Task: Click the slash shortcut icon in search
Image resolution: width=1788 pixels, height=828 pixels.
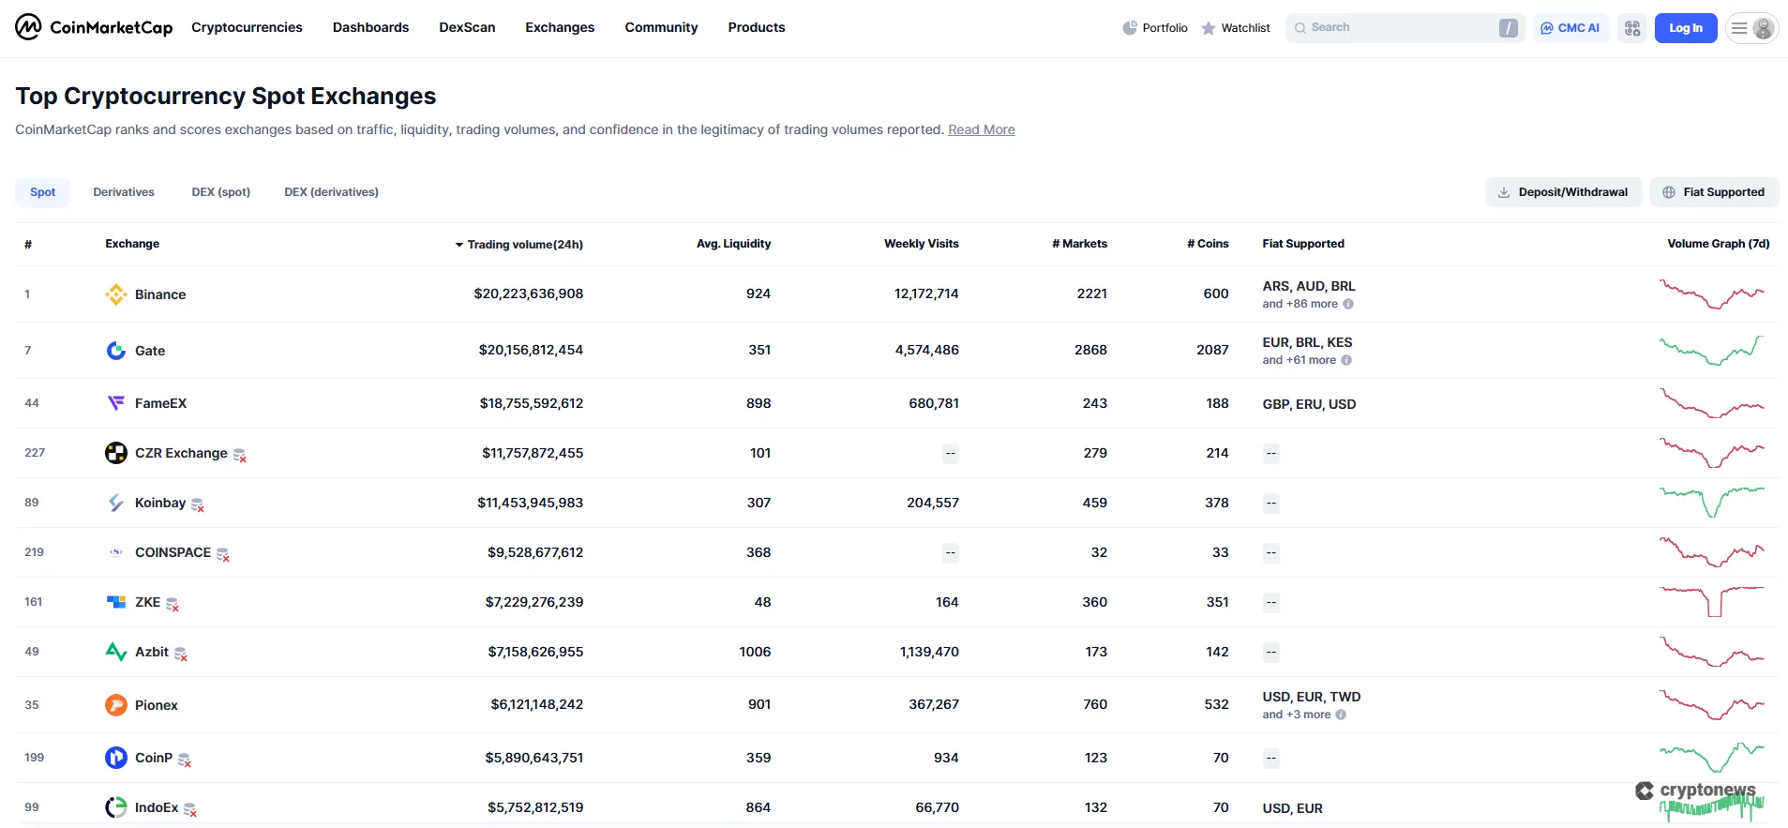Action: [x=1508, y=28]
